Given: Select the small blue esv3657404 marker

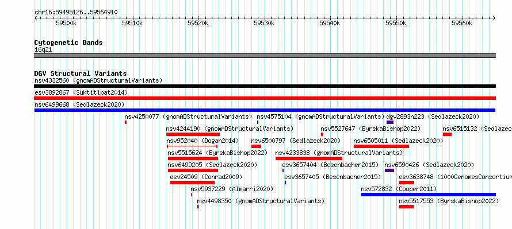Looking at the screenshot, I should (283, 170).
